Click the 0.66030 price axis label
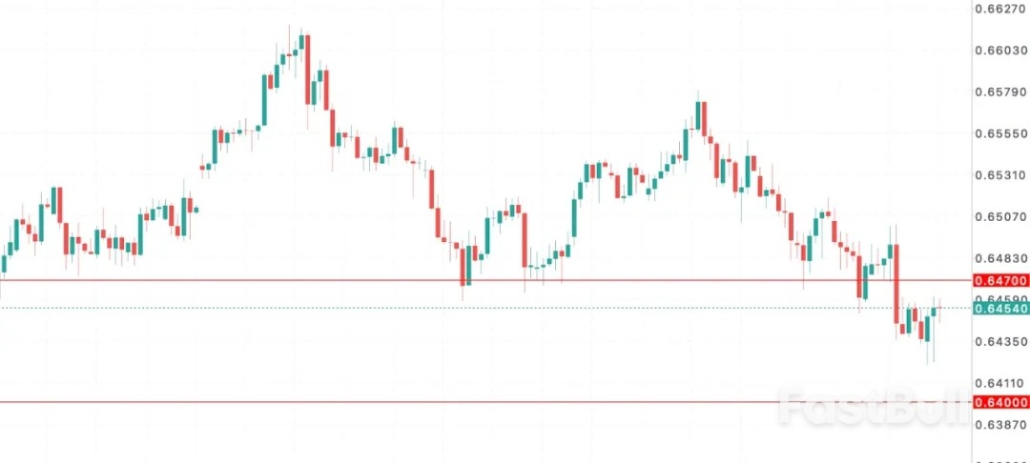The image size is (1030, 463). coord(999,50)
